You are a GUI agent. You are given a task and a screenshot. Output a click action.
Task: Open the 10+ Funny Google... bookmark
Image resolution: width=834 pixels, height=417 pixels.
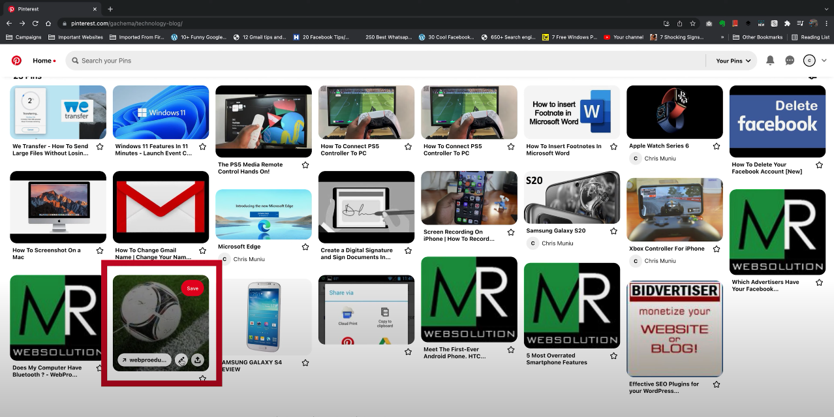(x=199, y=37)
